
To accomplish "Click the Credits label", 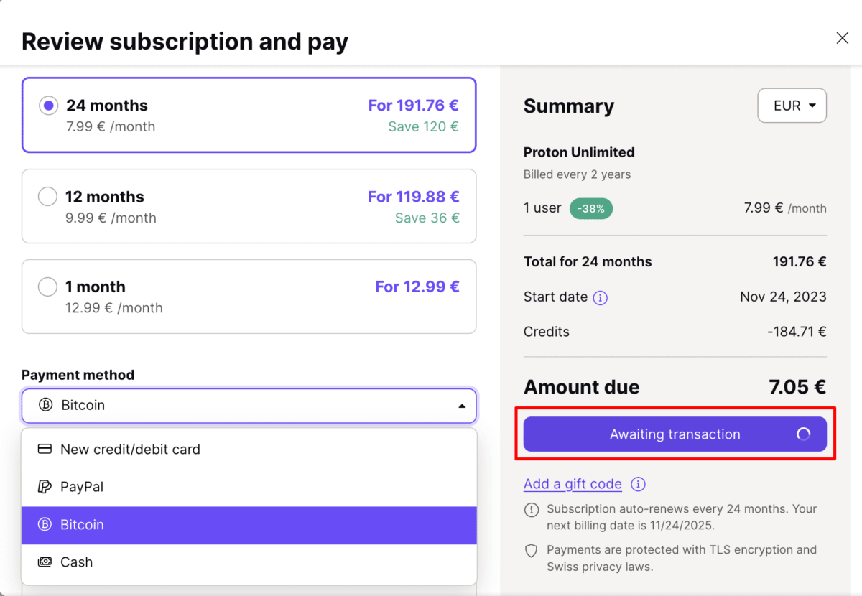I will [547, 332].
